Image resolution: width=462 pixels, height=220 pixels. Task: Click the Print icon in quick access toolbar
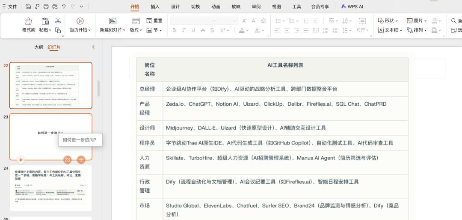click(46, 6)
